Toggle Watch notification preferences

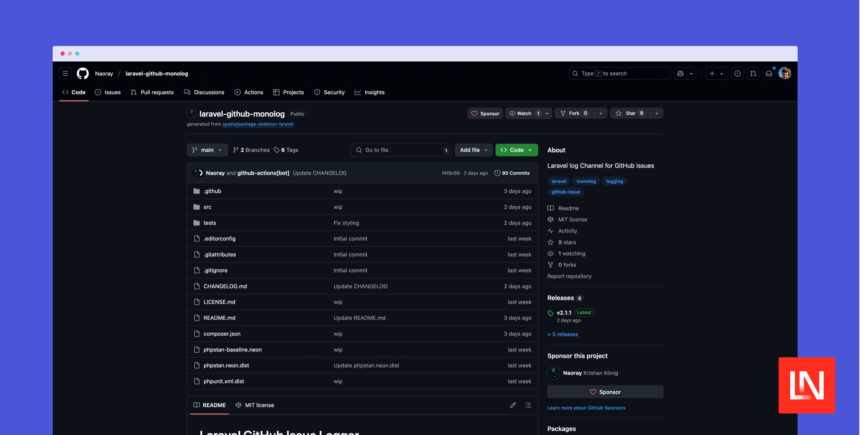pos(547,113)
